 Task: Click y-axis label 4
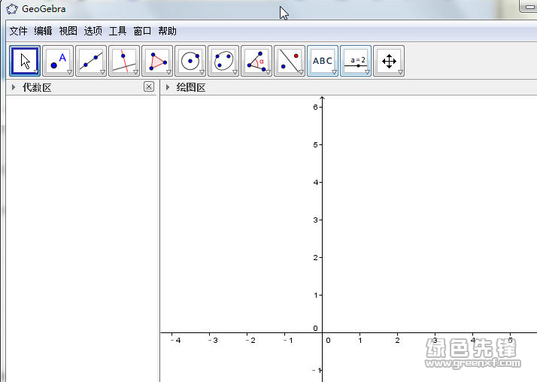[315, 183]
